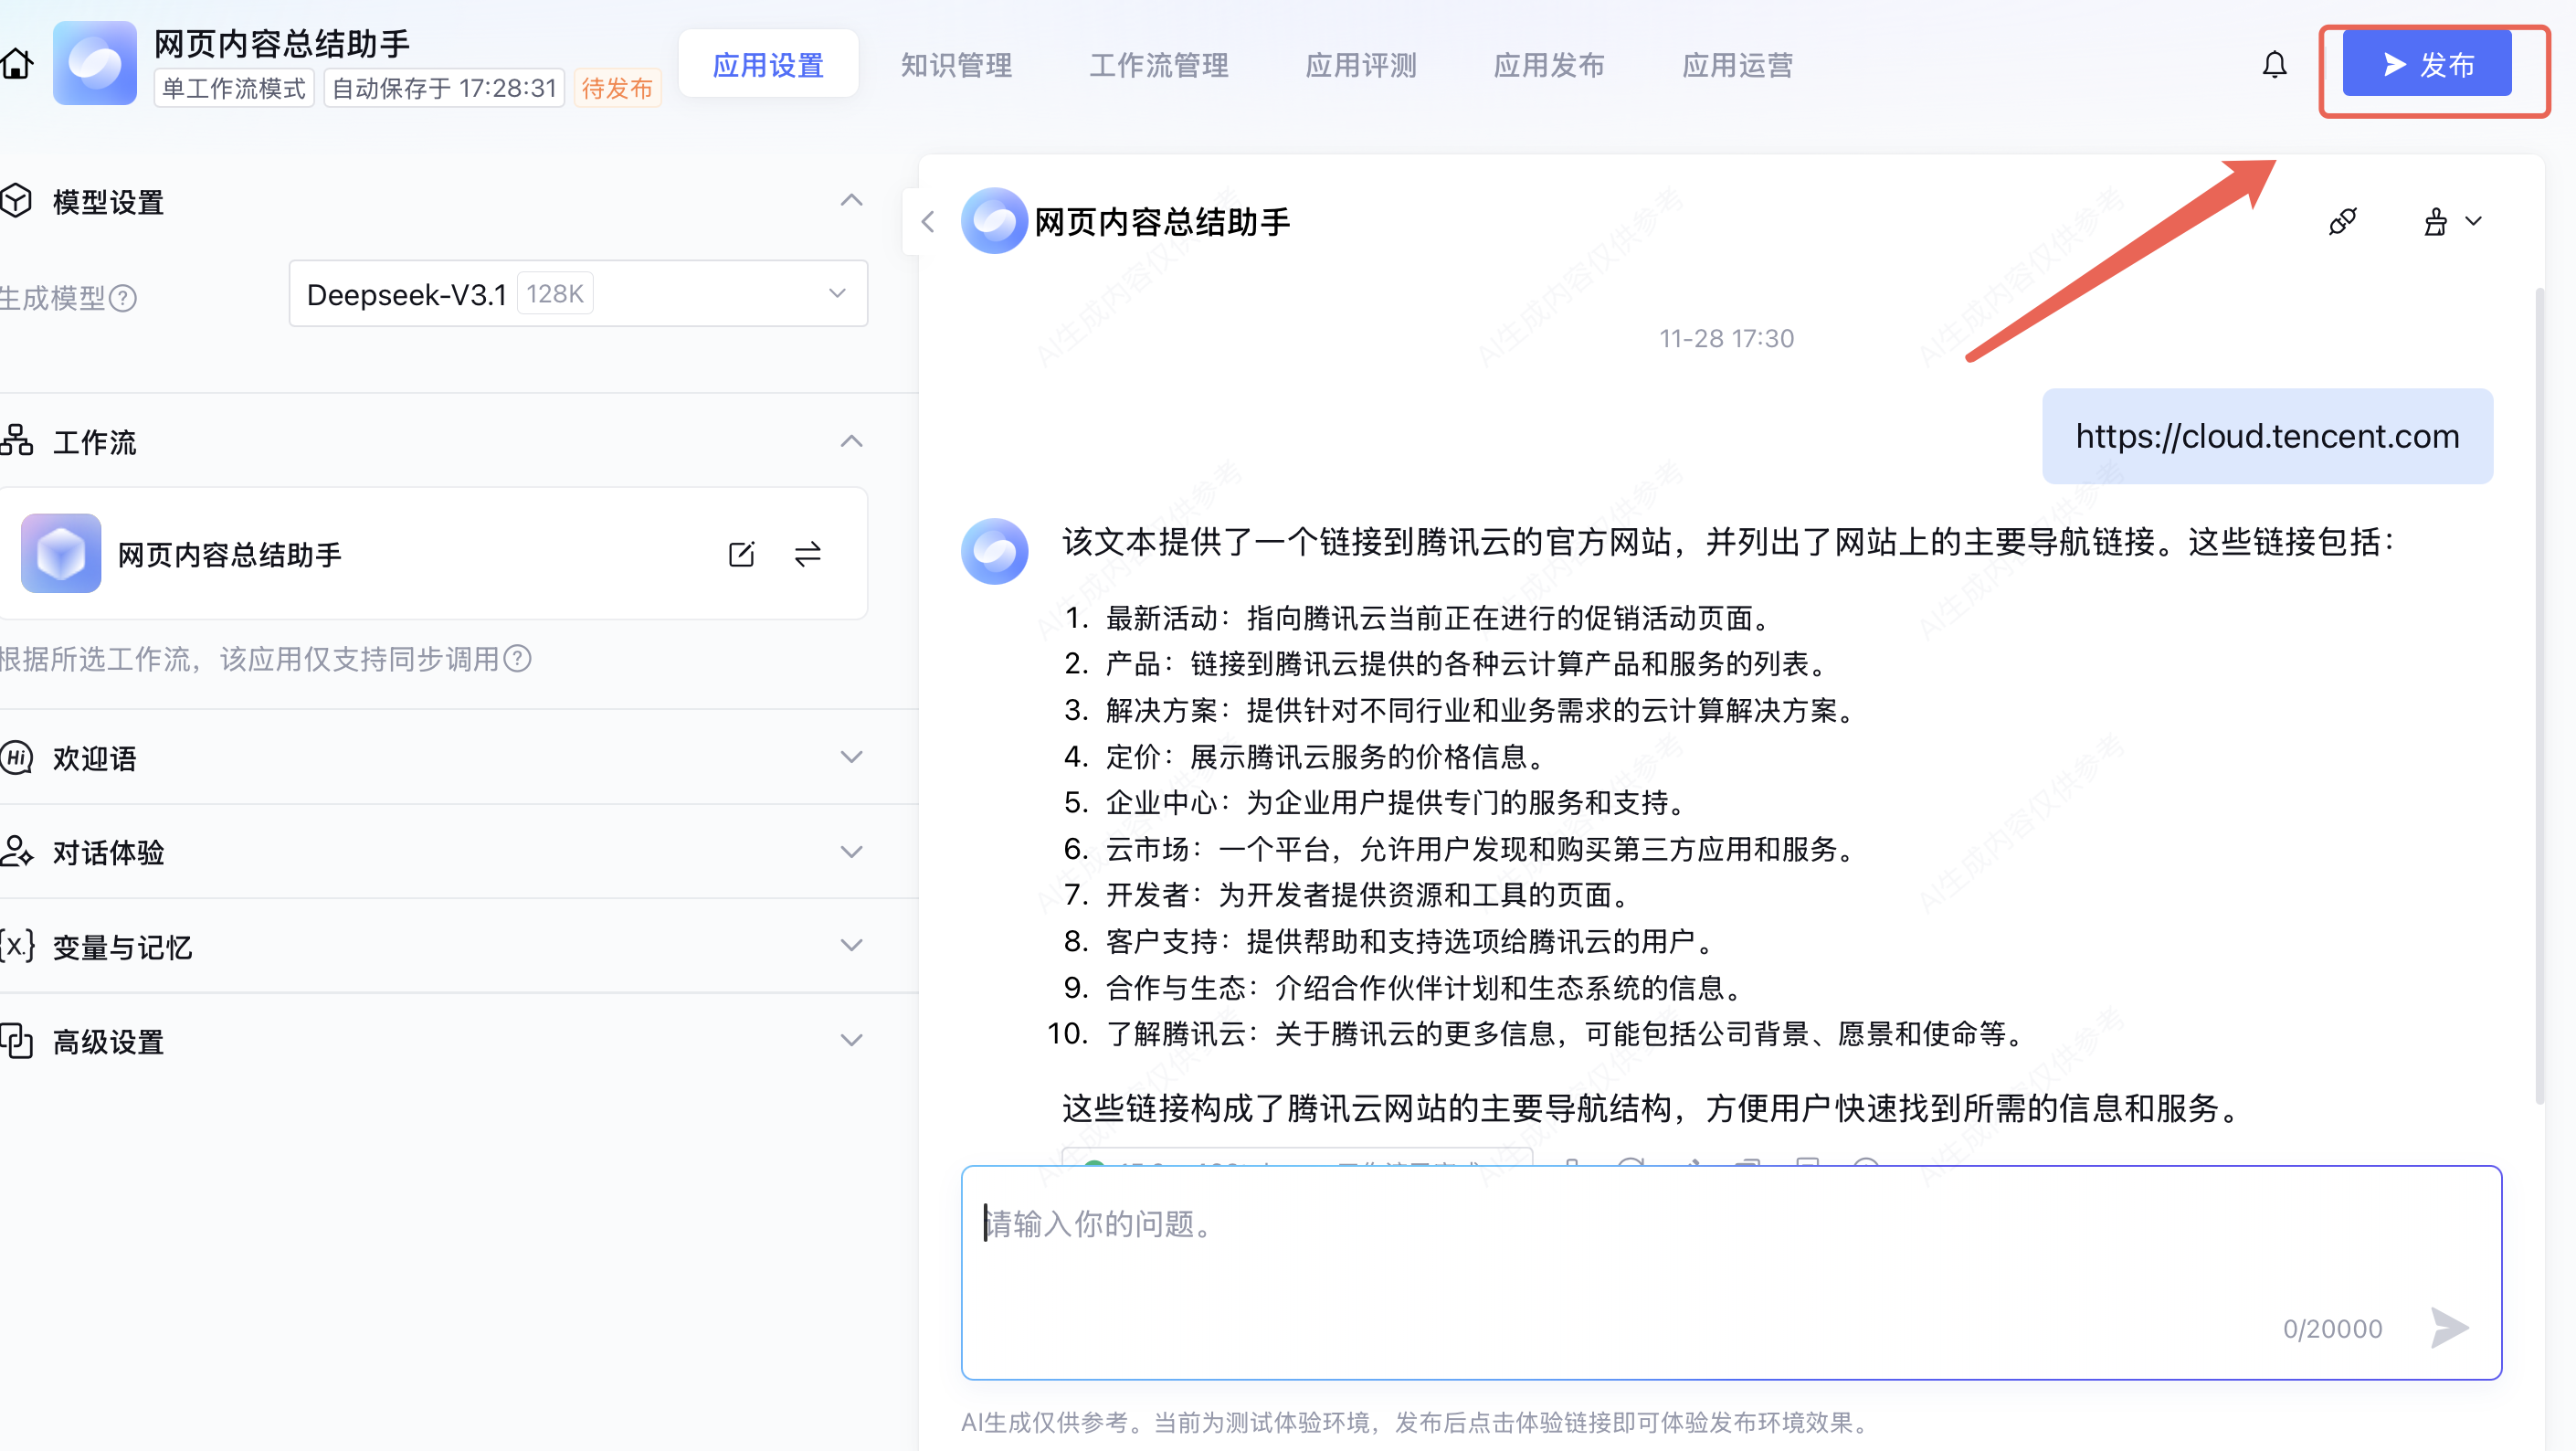Click the help icon beside 生成模型
Viewport: 2576px width, 1451px height.
pyautogui.click(x=123, y=298)
